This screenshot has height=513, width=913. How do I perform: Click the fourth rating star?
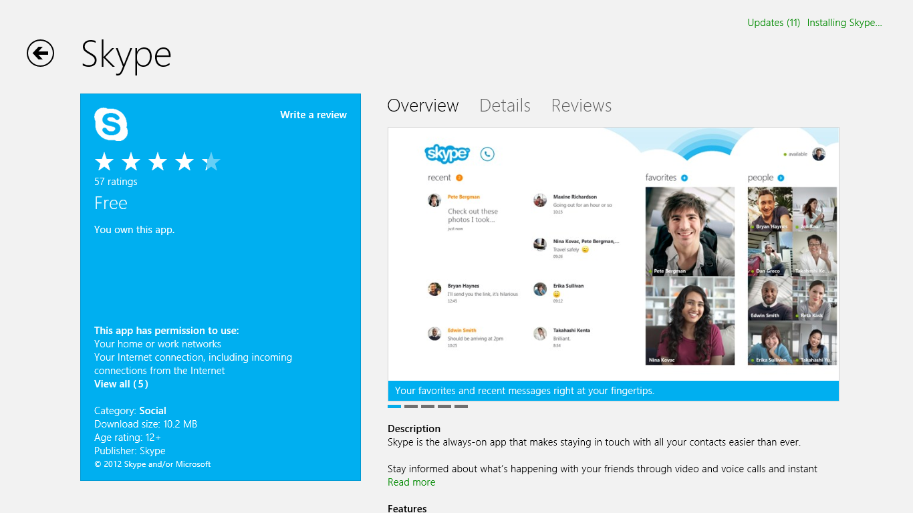click(184, 162)
